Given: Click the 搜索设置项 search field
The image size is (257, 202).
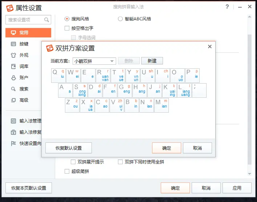Looking at the screenshot, I should [x=28, y=20].
